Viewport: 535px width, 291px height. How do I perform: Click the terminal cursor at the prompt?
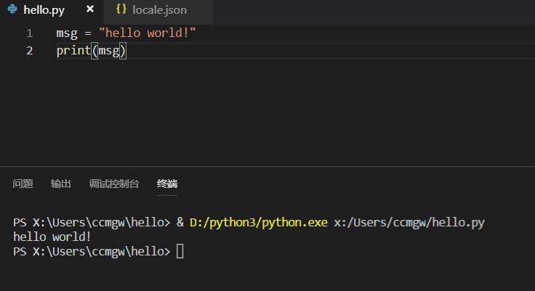click(180, 252)
